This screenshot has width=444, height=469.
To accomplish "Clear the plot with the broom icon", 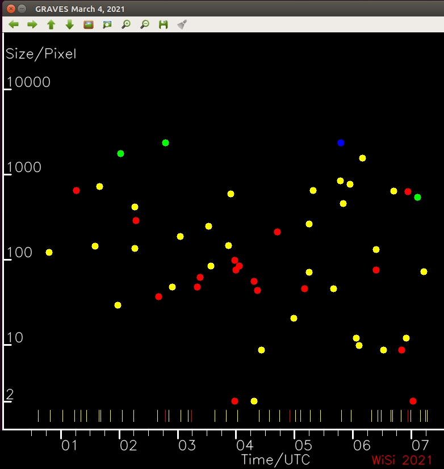I will click(x=182, y=24).
